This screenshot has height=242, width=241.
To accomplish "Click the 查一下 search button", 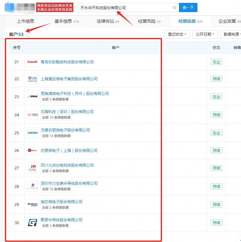I will pos(188,7).
